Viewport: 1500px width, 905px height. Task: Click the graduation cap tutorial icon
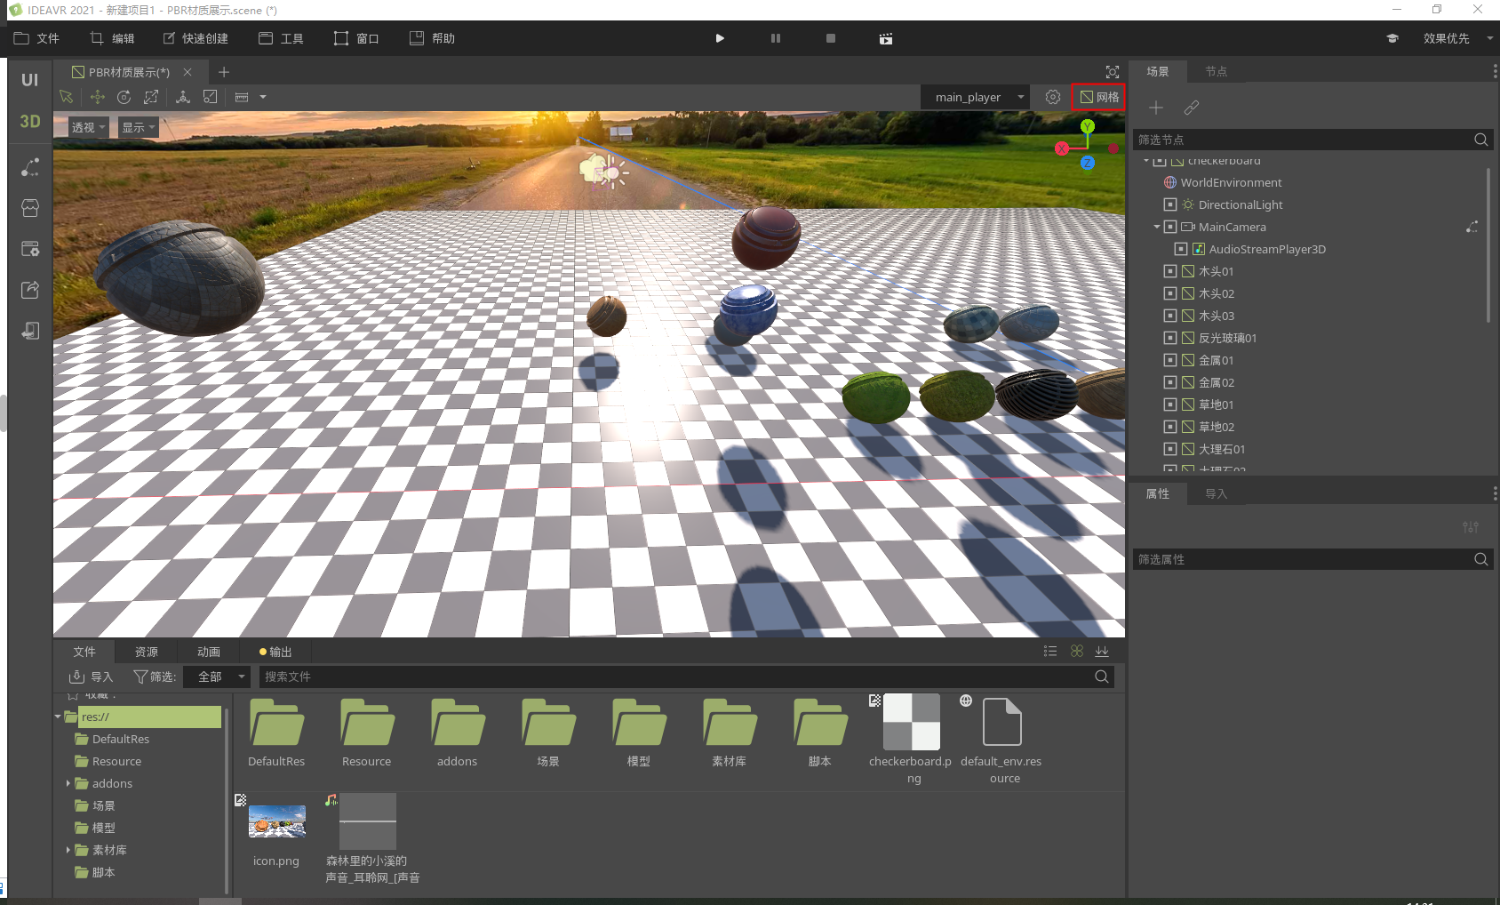(x=1392, y=38)
